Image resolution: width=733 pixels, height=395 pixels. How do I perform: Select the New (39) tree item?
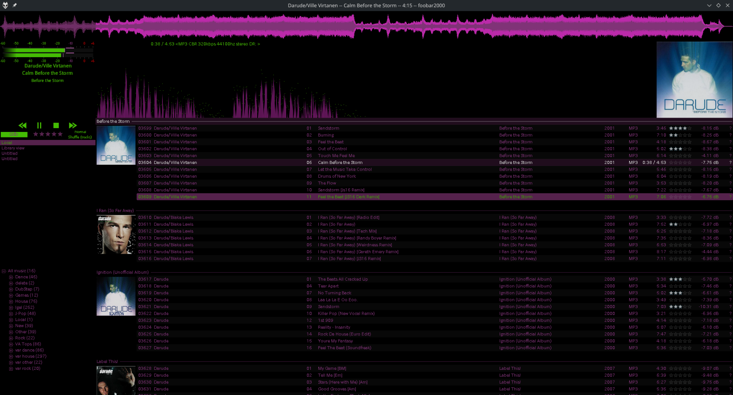pyautogui.click(x=24, y=326)
